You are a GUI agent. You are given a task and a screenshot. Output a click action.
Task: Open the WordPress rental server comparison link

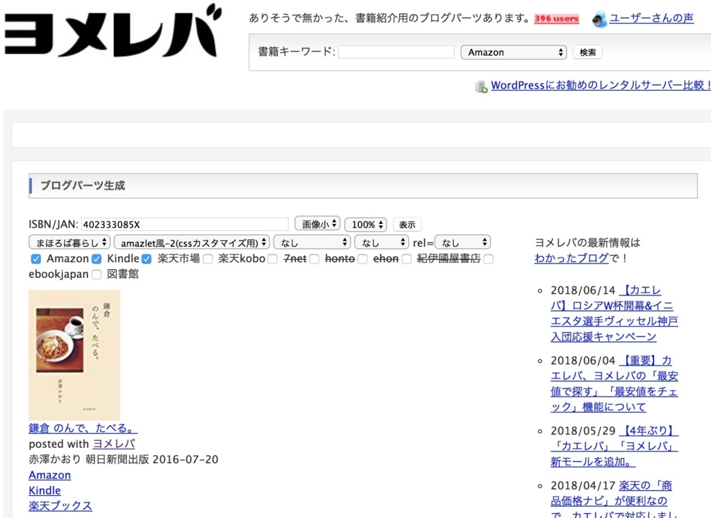coord(601,85)
